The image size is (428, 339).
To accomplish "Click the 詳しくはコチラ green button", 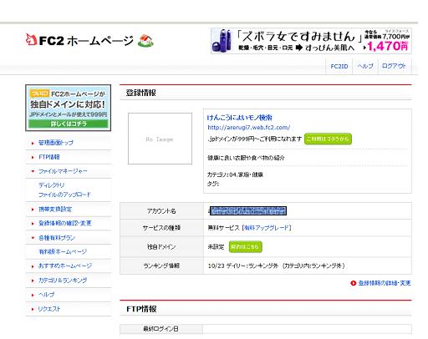I will pyautogui.click(x=69, y=124).
